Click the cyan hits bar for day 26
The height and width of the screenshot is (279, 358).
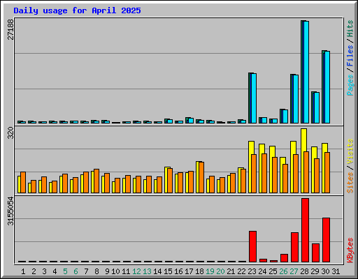pos(285,116)
